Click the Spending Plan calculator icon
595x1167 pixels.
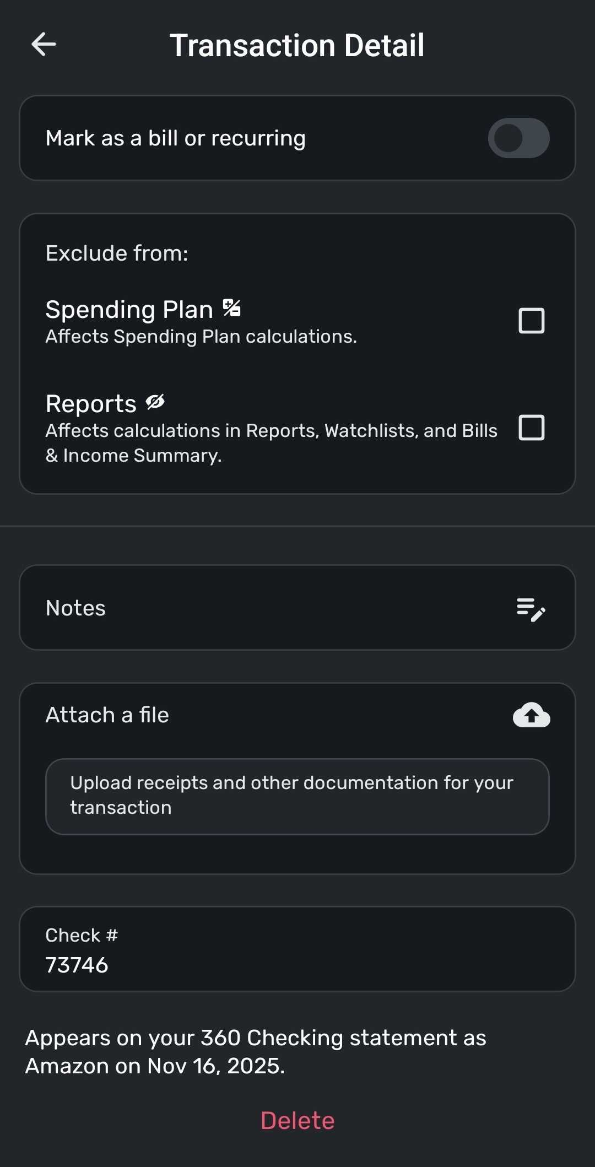pyautogui.click(x=232, y=308)
